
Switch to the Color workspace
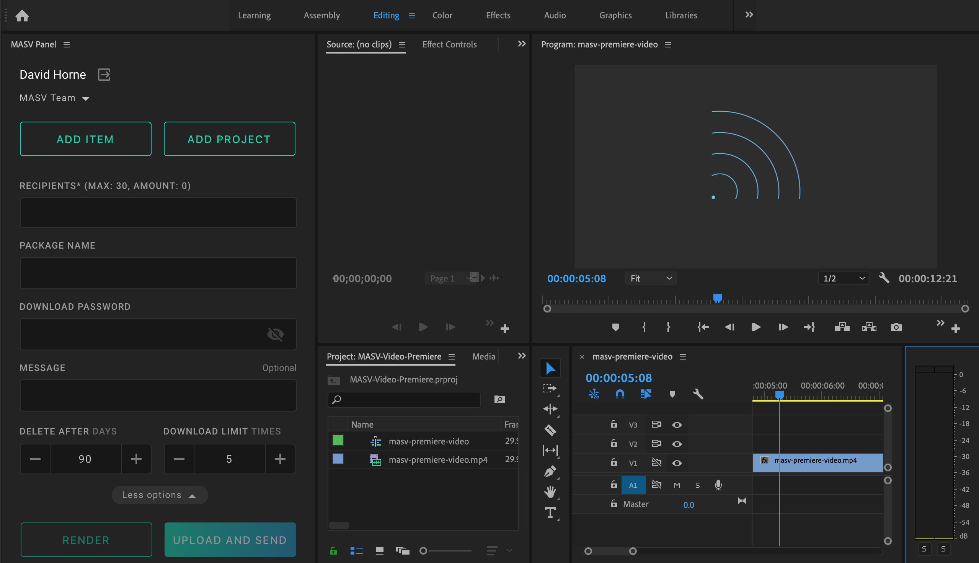442,15
